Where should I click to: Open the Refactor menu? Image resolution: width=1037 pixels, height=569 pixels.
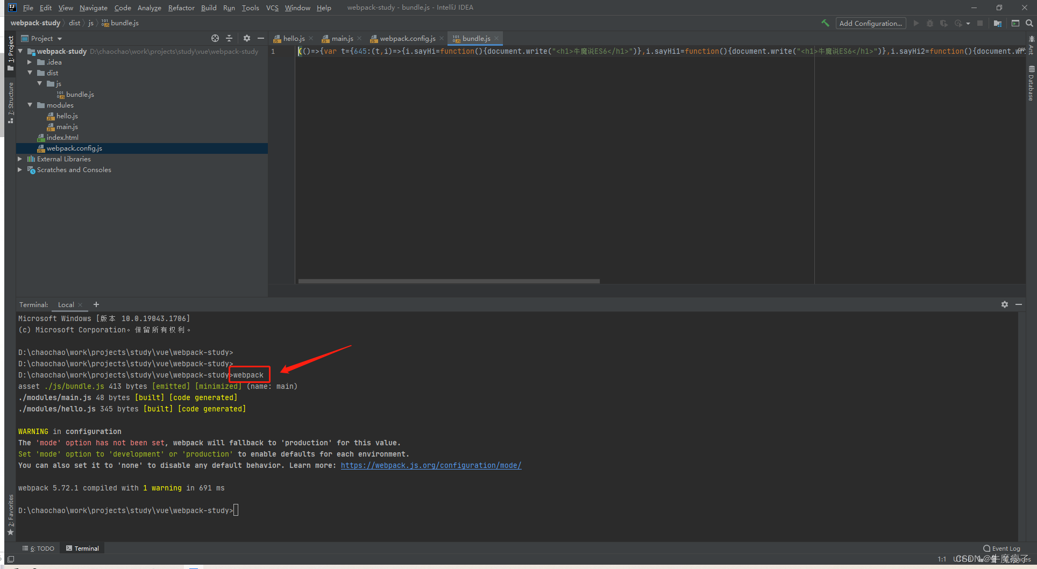tap(181, 8)
